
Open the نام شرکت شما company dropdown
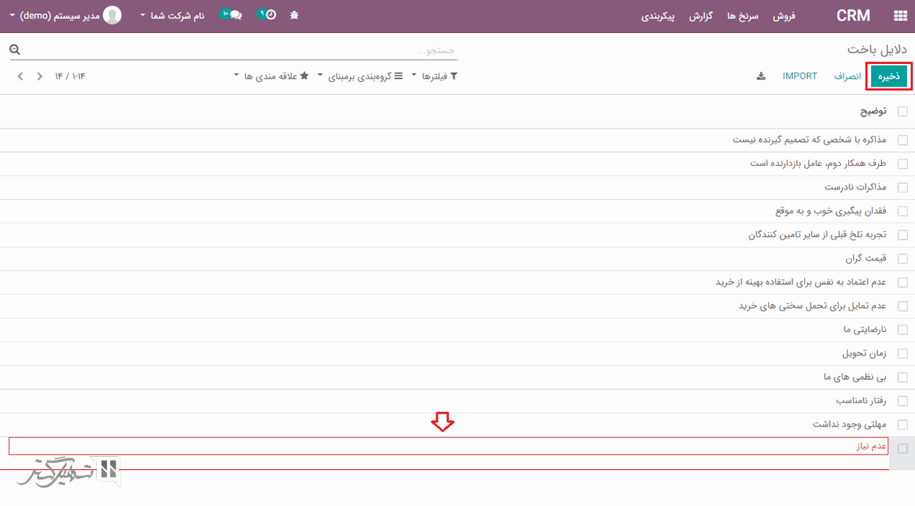point(173,15)
